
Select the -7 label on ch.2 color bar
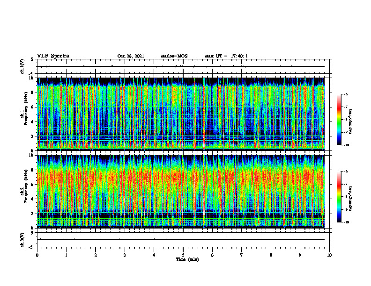tap(346, 184)
